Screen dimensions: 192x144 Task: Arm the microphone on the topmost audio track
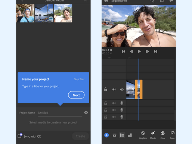tap(122, 103)
